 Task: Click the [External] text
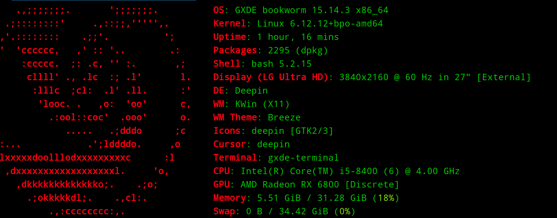504,77
